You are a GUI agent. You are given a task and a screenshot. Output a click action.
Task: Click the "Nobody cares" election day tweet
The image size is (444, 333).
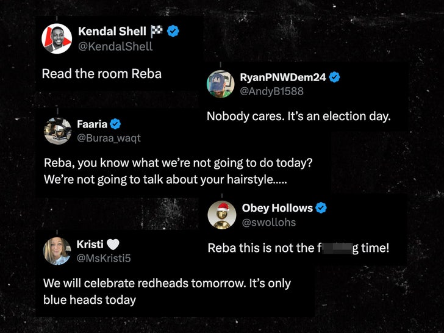(298, 116)
